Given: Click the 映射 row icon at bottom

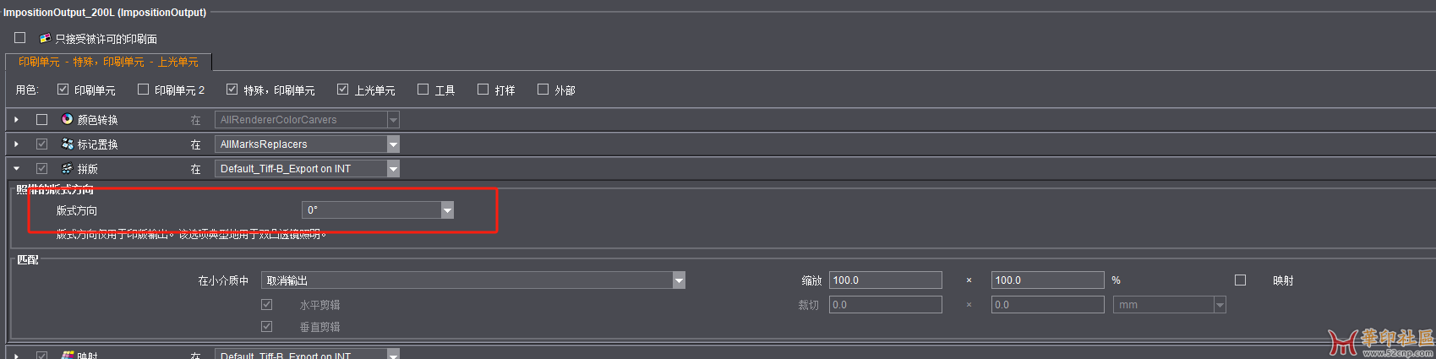Looking at the screenshot, I should click(x=68, y=356).
